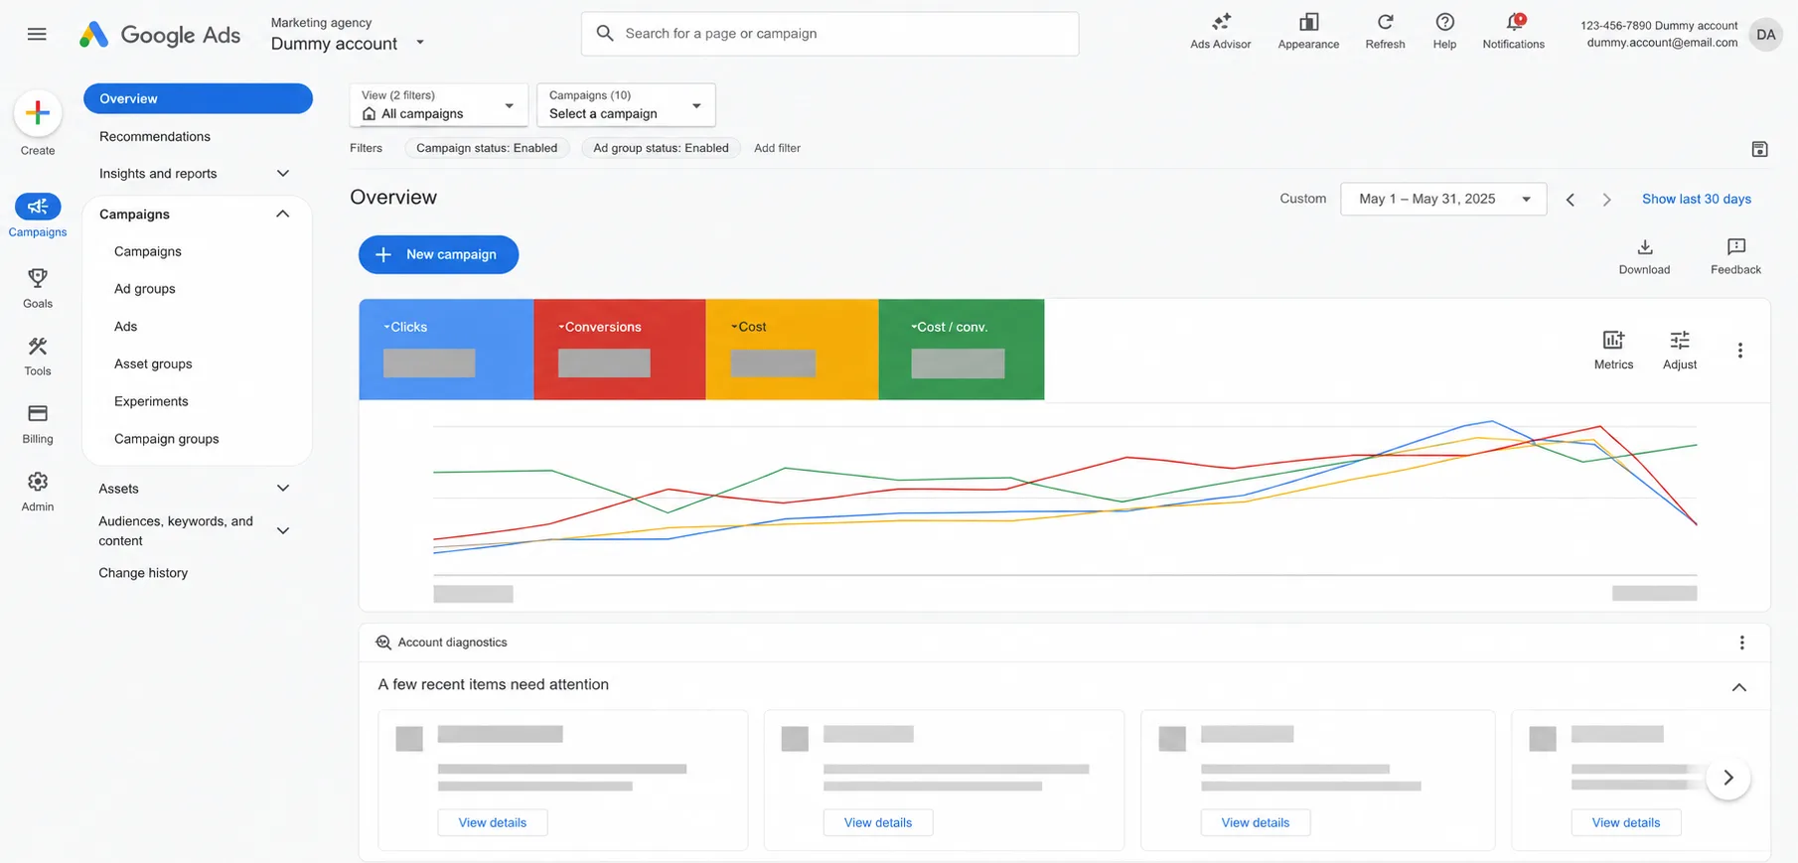
Task: Open chart three-dot options menu
Action: (x=1739, y=351)
